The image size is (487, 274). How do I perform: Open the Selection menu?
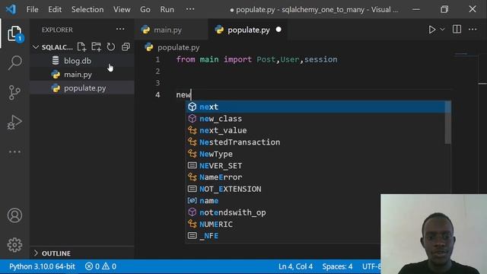click(88, 9)
